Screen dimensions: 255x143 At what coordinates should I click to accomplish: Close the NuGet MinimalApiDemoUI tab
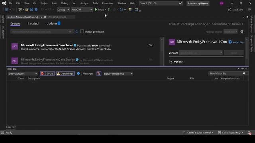(45, 17)
